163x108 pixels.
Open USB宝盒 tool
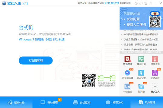pyautogui.click(x=141, y=74)
